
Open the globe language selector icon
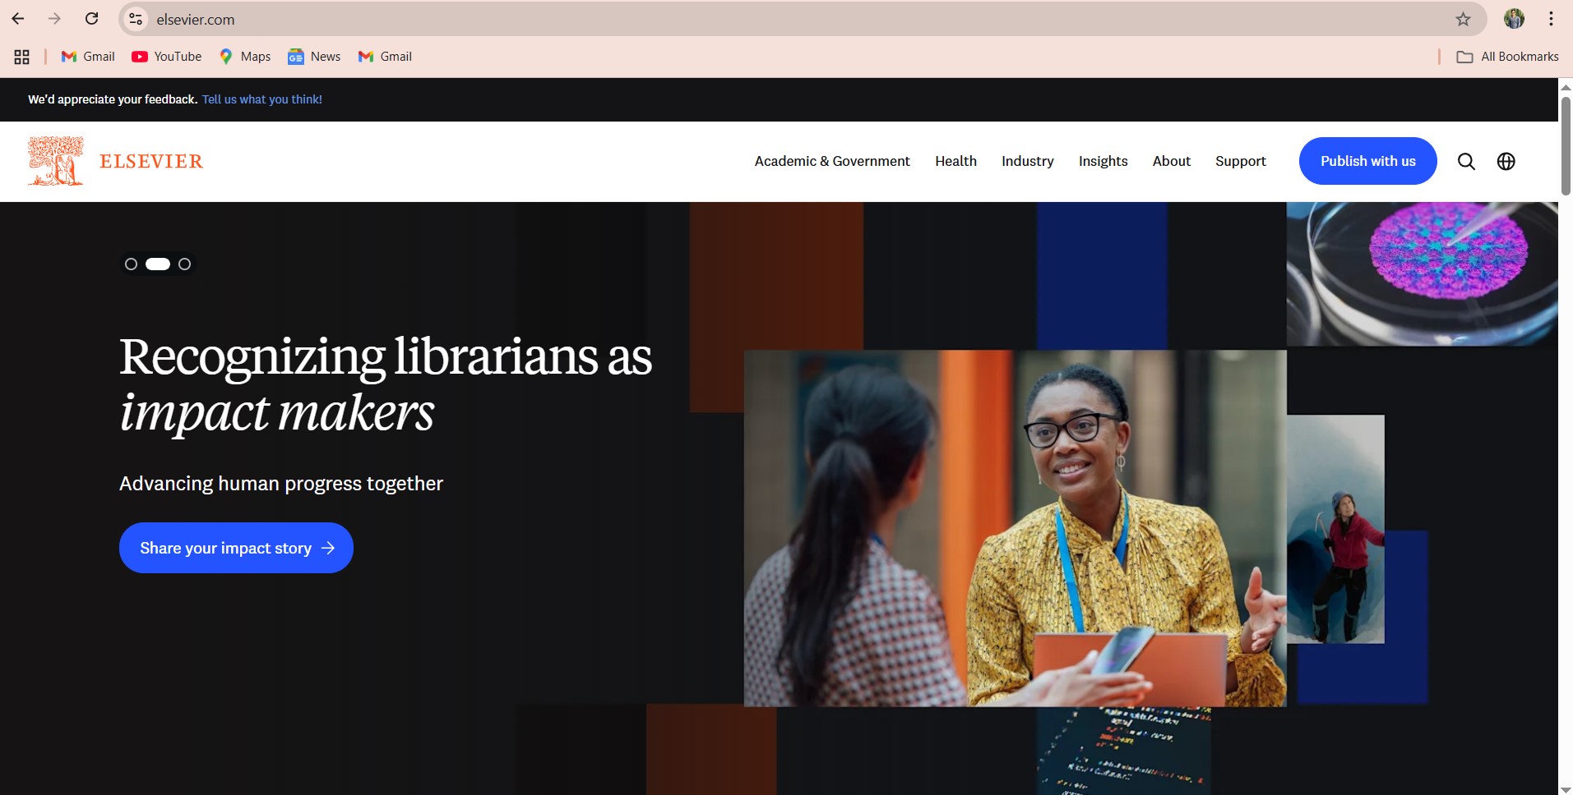click(x=1506, y=161)
